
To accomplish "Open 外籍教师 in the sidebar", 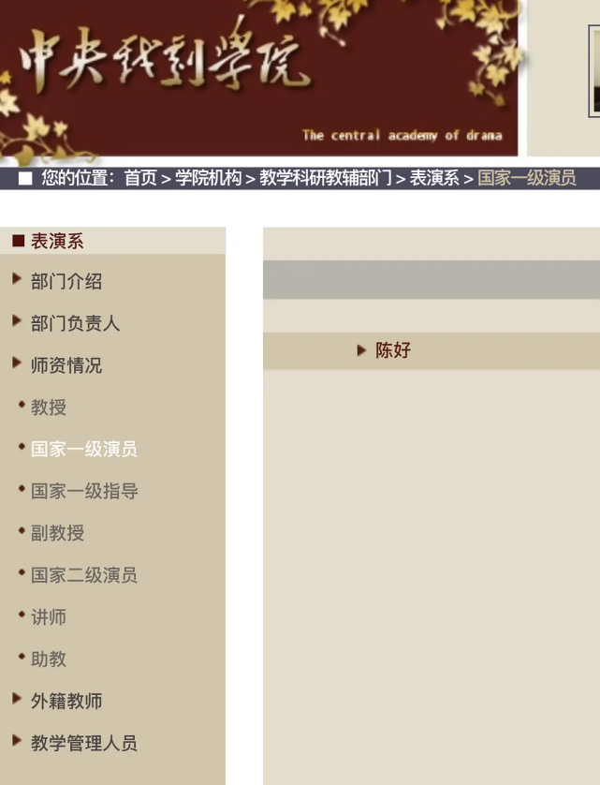I will coord(66,701).
